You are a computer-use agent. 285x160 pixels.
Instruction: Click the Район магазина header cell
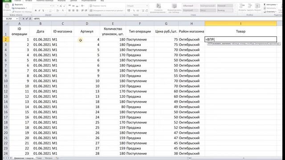click(191, 31)
